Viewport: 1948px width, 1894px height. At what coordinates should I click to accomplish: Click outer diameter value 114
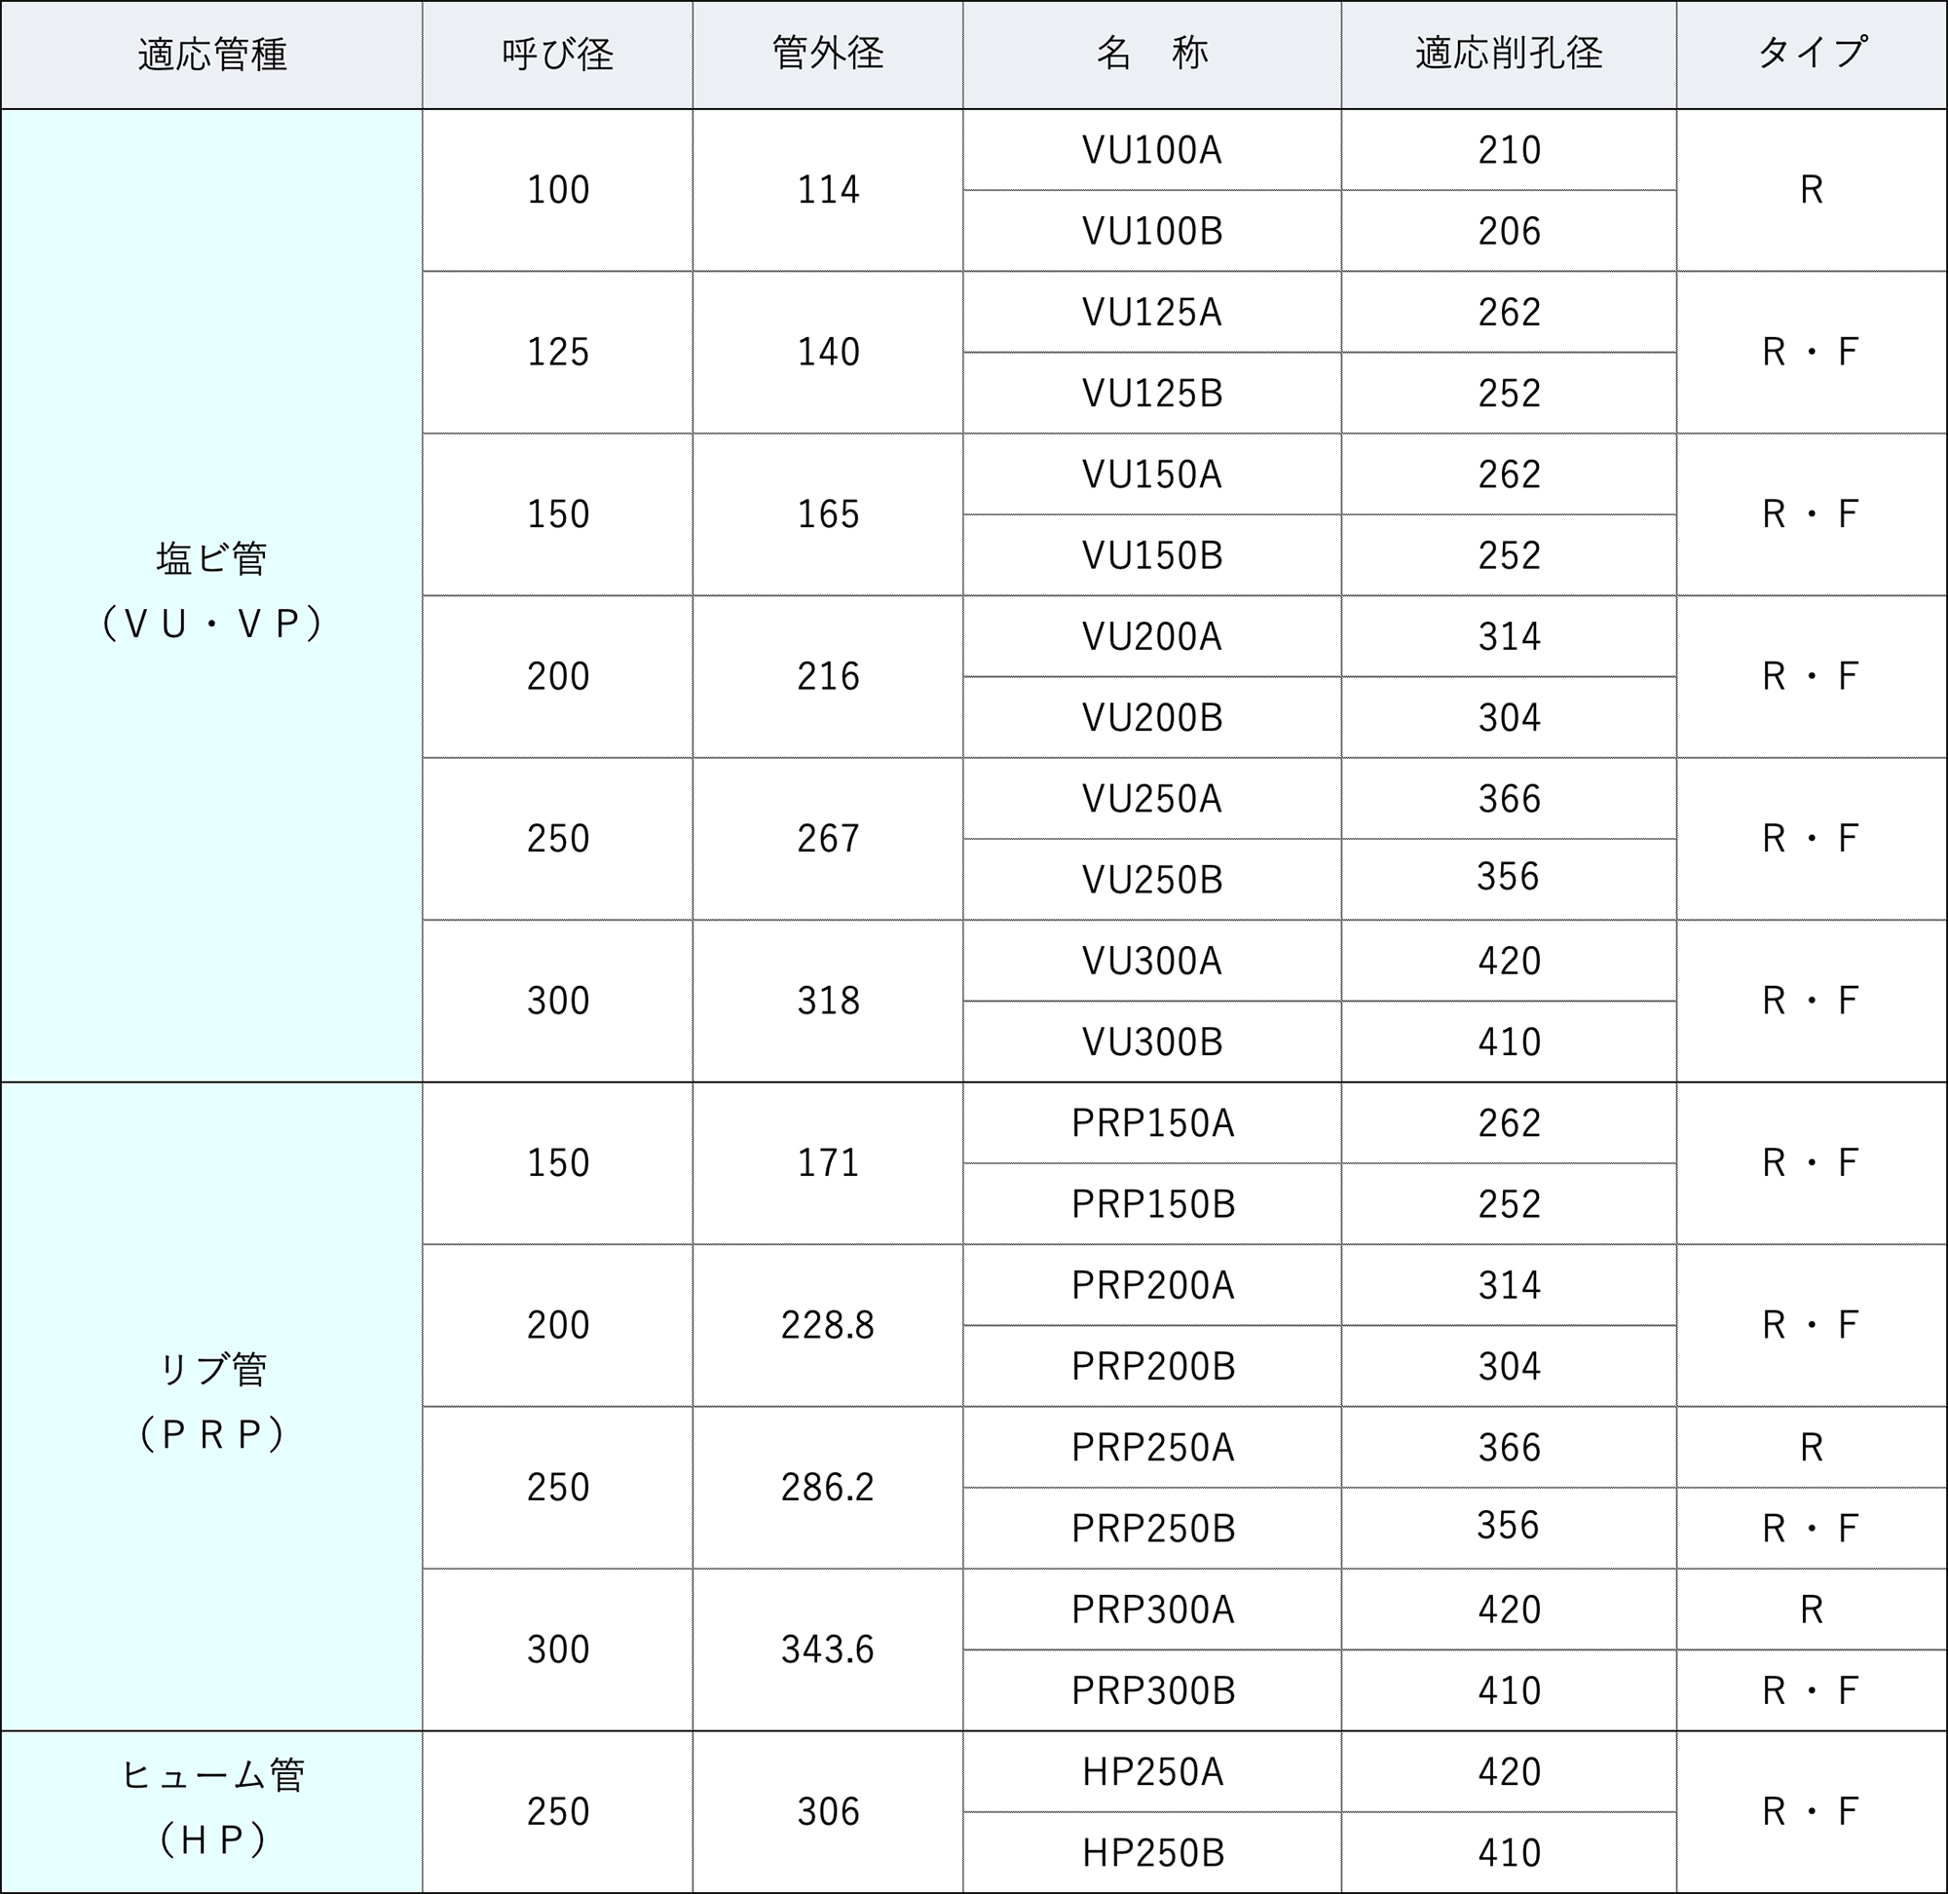828,190
